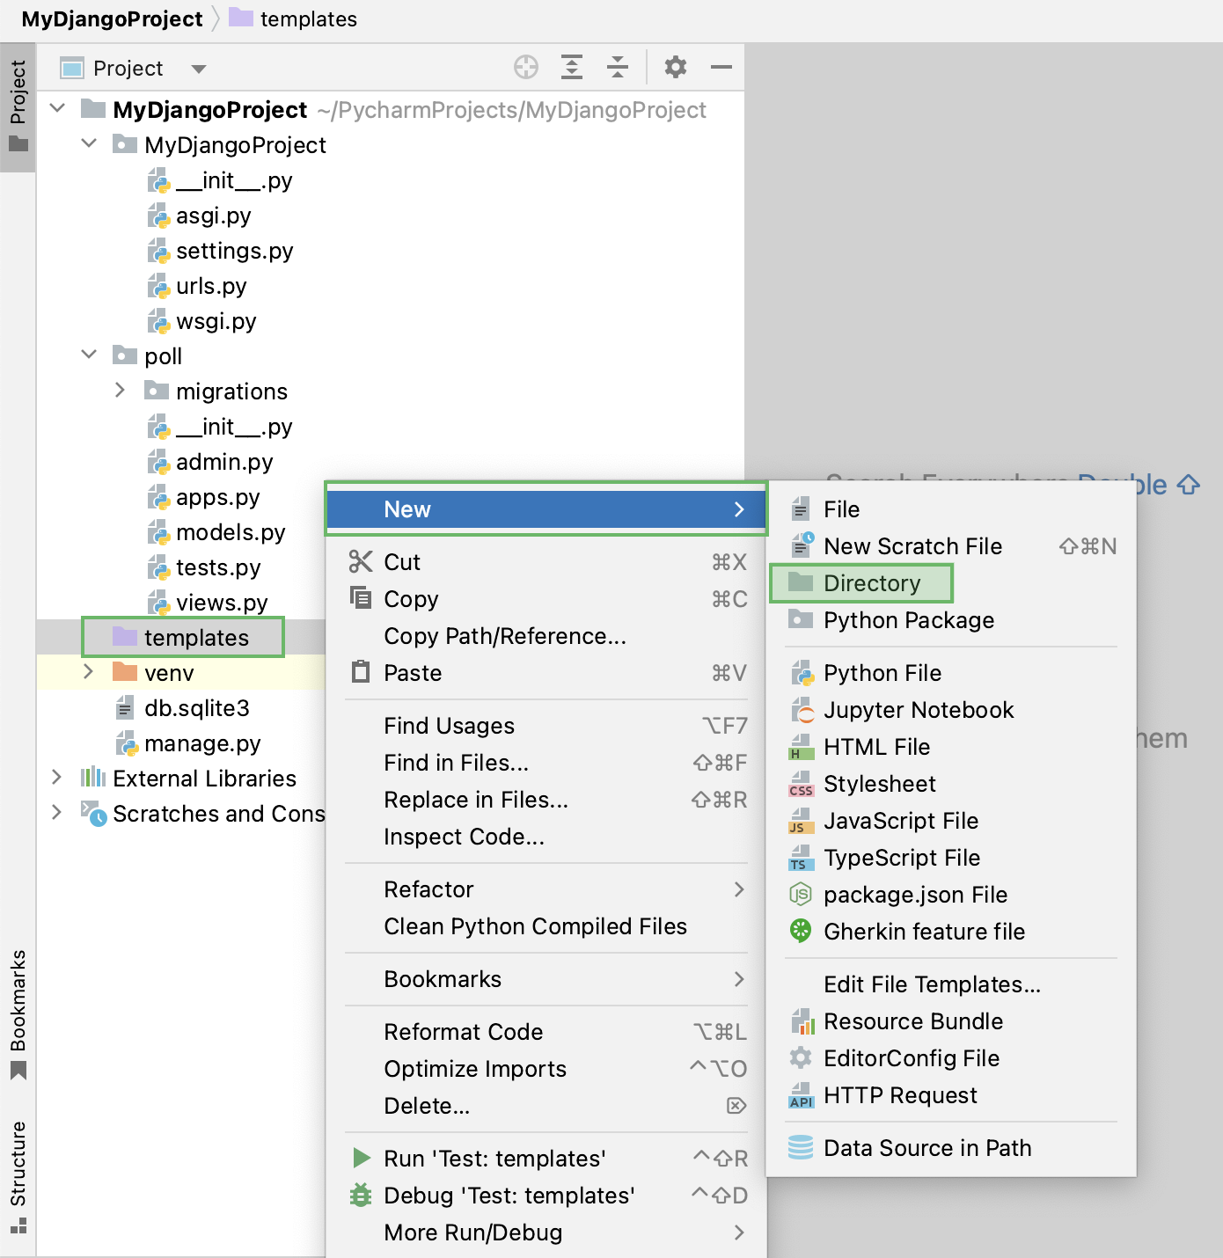1223x1258 pixels.
Task: Open the Project view settings gear icon
Action: click(676, 67)
